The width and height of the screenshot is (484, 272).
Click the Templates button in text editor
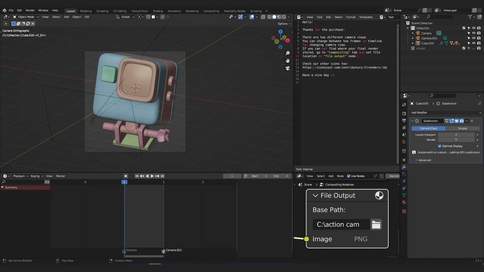[x=365, y=17]
